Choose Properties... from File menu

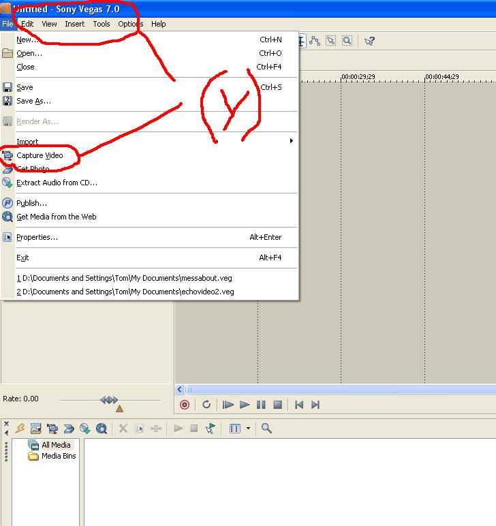pyautogui.click(x=149, y=237)
